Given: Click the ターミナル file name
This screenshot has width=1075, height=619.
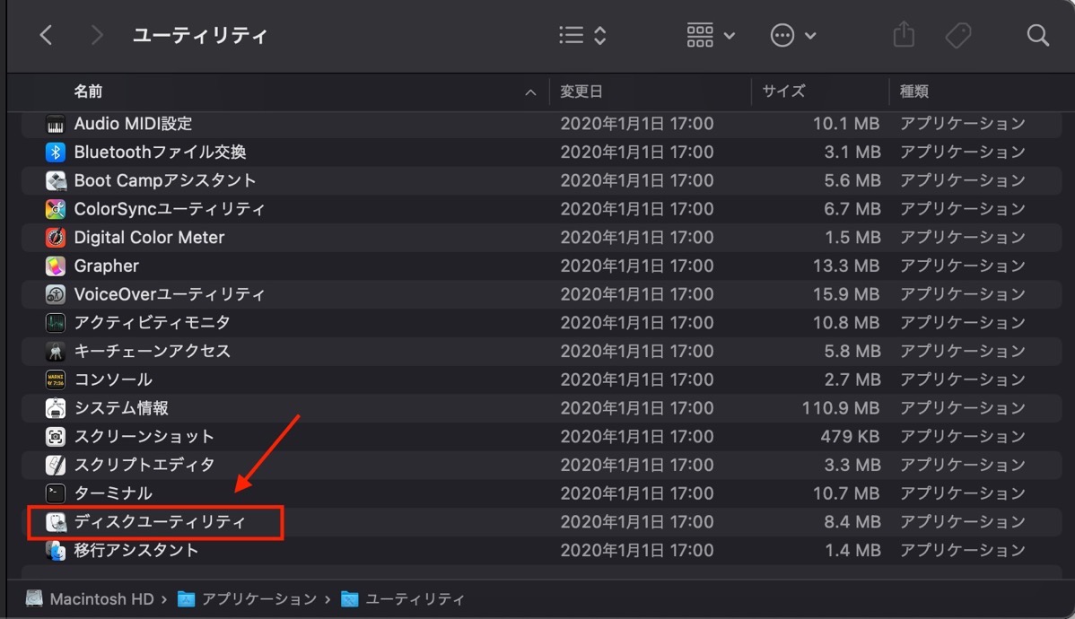Looking at the screenshot, I should (x=112, y=493).
